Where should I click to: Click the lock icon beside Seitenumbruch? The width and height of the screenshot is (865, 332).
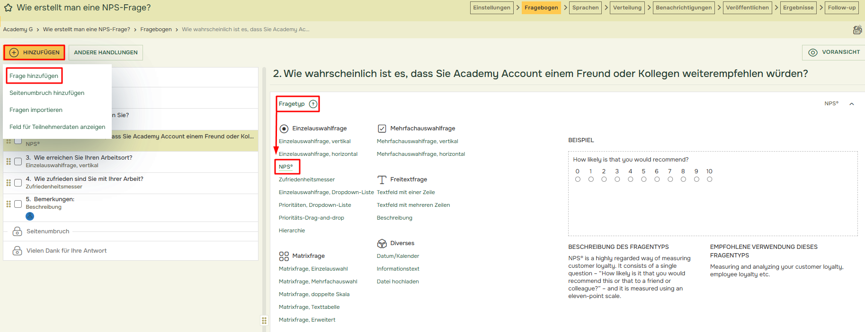pos(17,231)
